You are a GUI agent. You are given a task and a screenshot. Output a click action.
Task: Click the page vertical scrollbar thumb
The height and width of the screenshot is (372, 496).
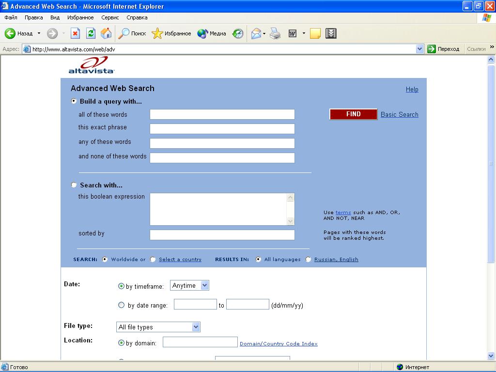(491, 164)
